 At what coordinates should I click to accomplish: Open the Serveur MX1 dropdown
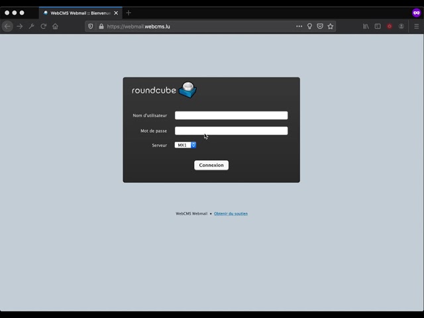(185, 145)
